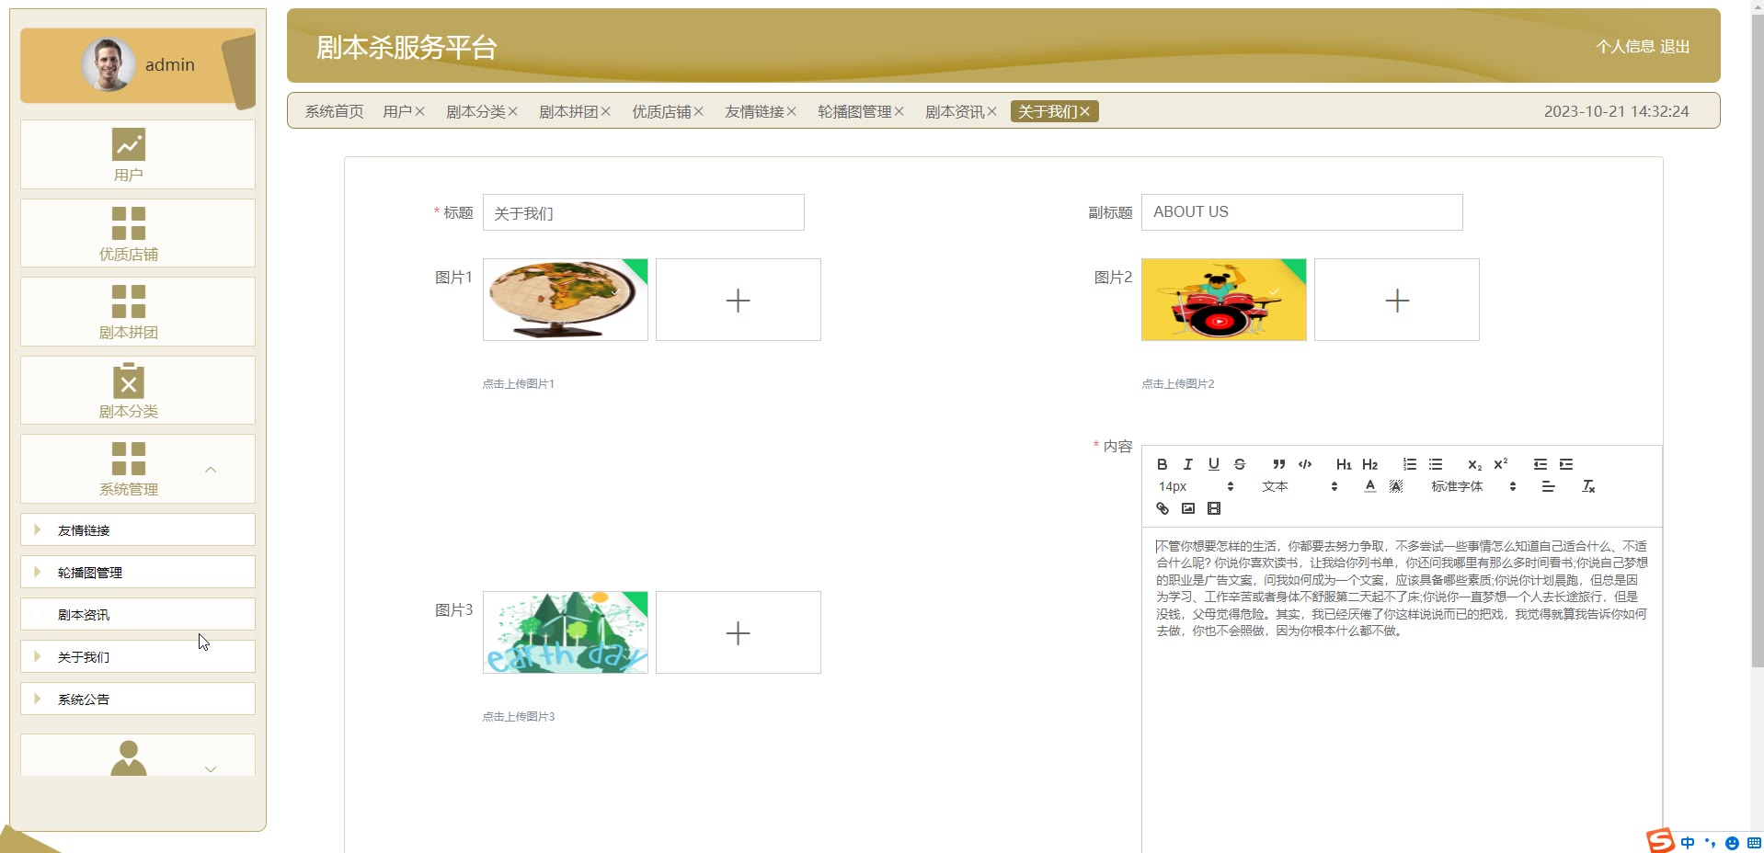Open the input method soft keyboard icon
The image size is (1764, 853).
click(x=1753, y=842)
